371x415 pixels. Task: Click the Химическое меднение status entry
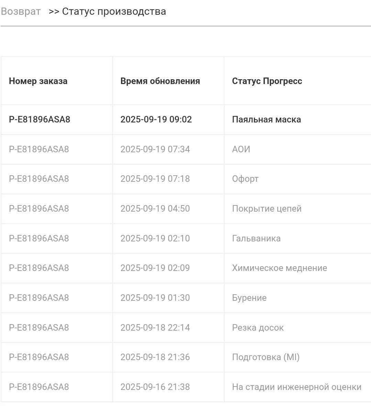click(279, 268)
